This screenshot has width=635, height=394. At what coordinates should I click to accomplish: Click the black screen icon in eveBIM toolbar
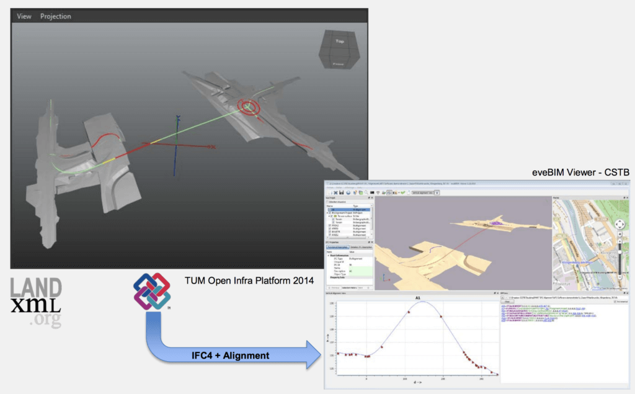pos(372,192)
